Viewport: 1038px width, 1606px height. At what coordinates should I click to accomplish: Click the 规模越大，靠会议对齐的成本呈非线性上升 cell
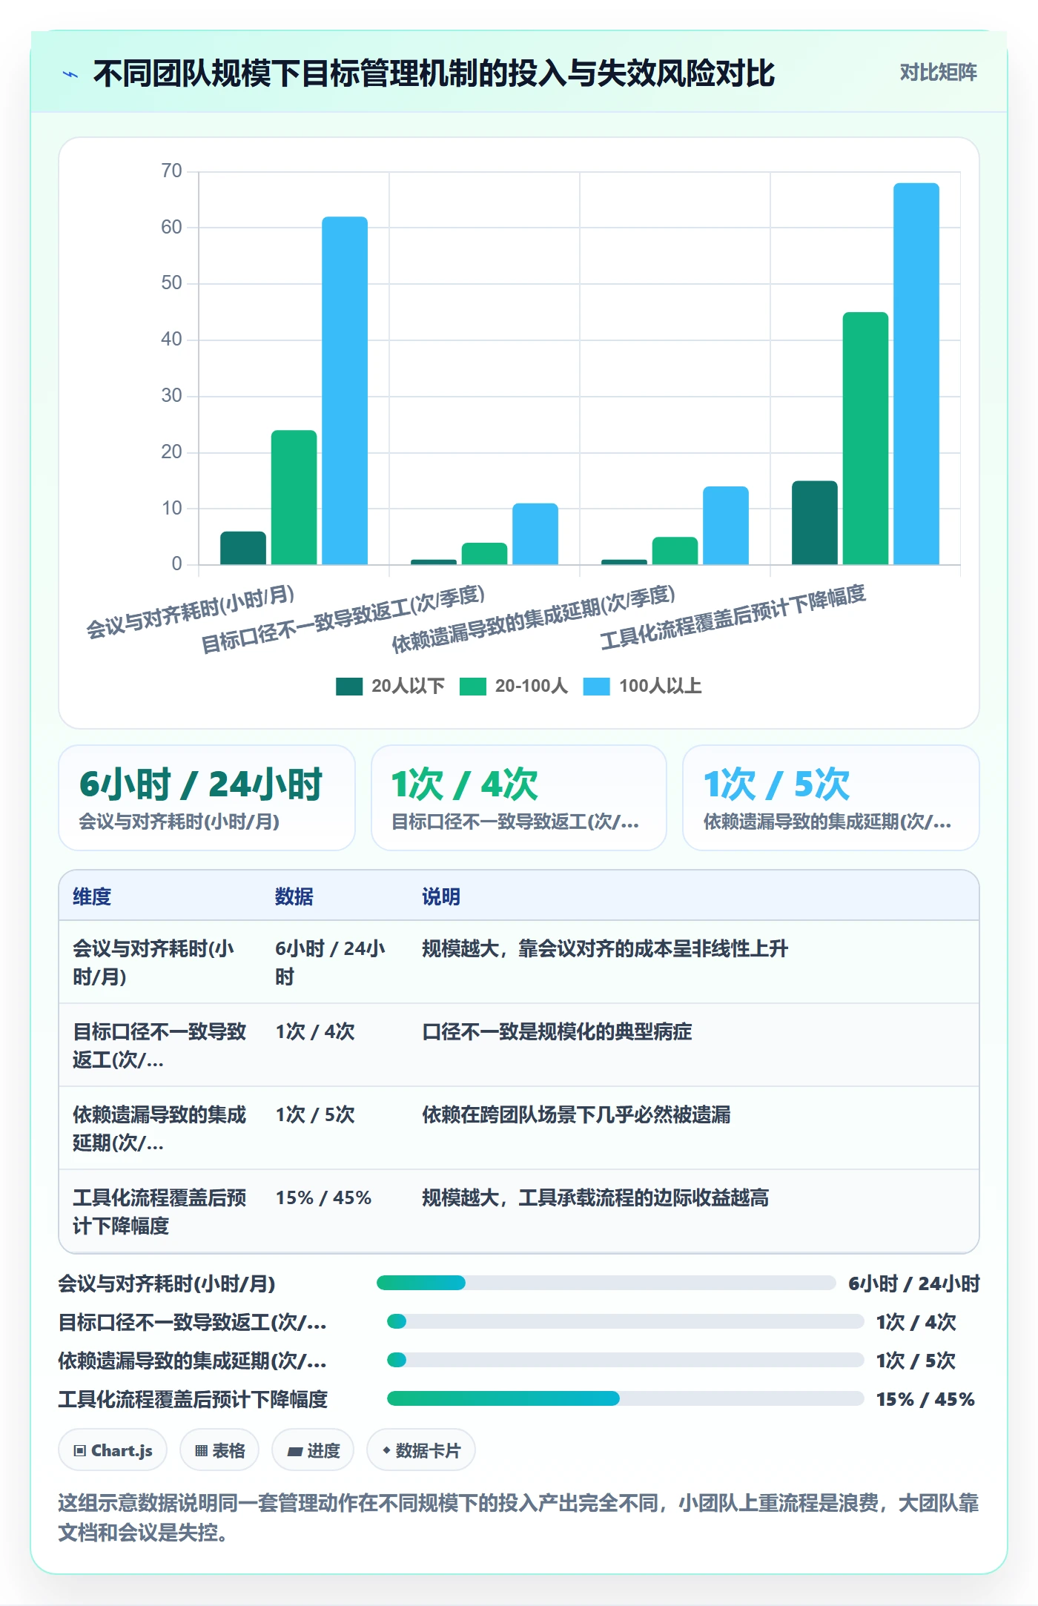605,949
